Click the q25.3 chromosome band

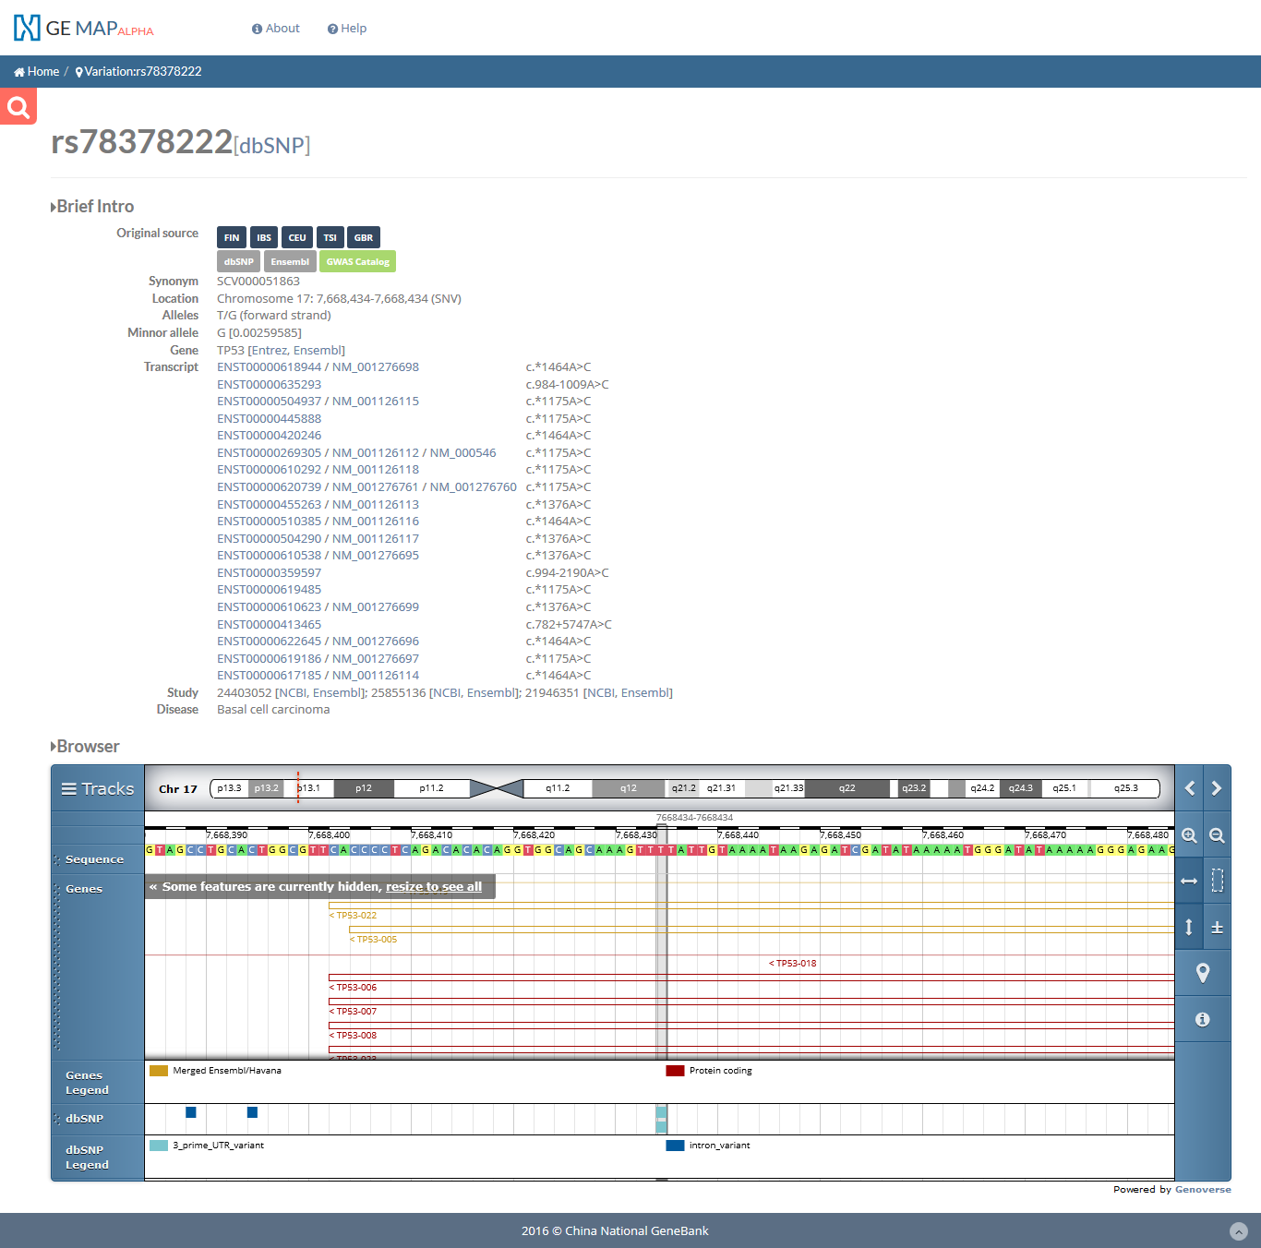(x=1124, y=788)
